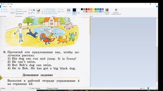The width and height of the screenshot is (163, 91).
Task: Click the Undo arrow in title bar
Action: click(x=1, y=4)
